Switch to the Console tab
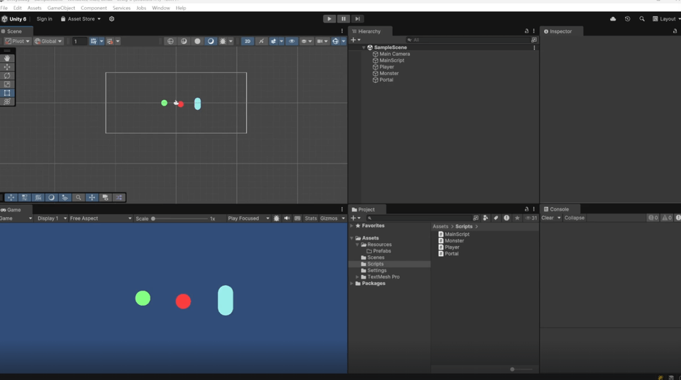The image size is (681, 380). point(559,209)
